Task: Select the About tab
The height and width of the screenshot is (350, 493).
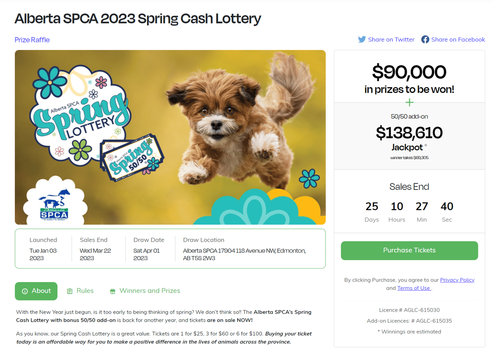Action: [36, 291]
